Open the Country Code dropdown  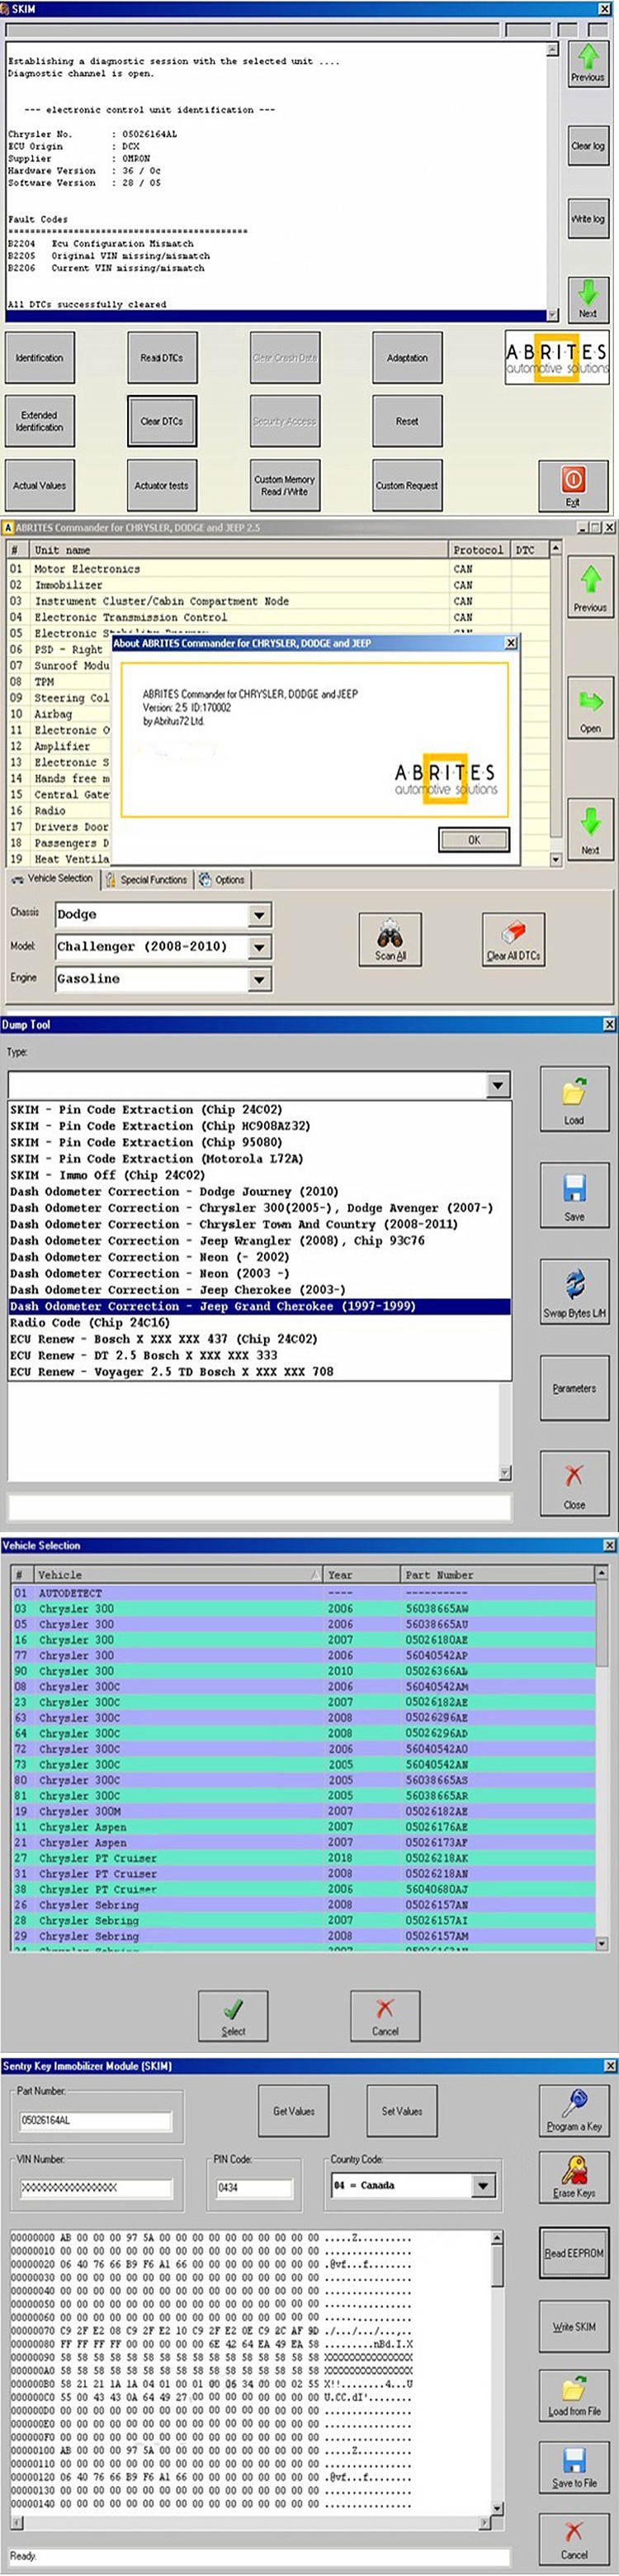483,2186
